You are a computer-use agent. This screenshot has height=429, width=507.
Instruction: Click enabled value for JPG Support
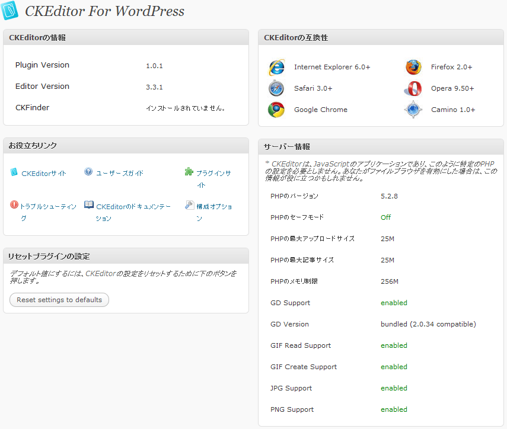point(394,388)
